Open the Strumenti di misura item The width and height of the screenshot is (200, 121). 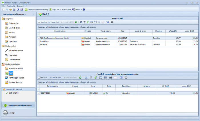pos(16,50)
